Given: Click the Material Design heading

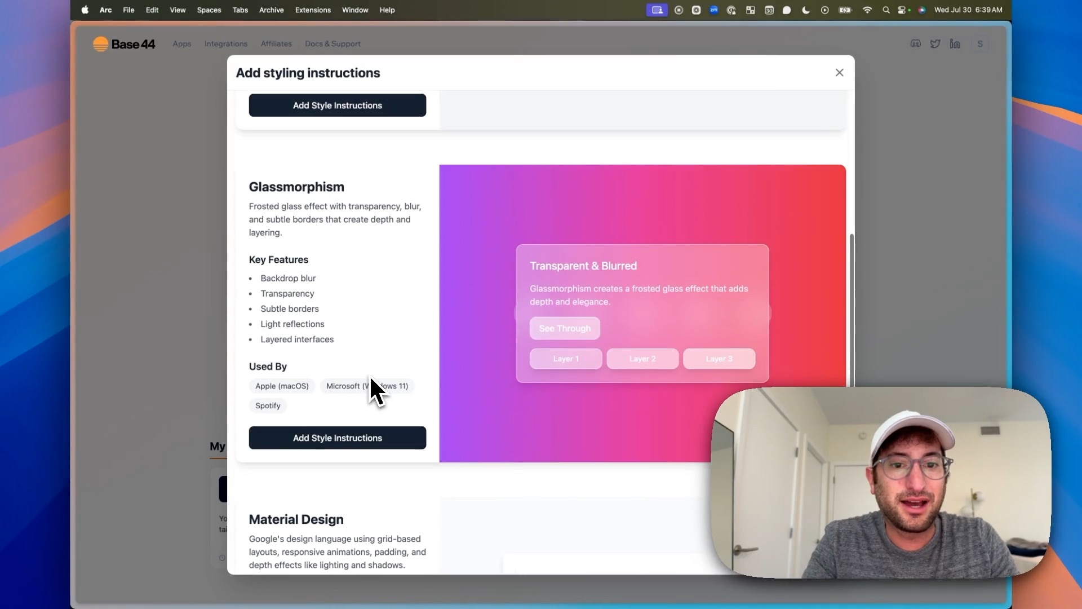Looking at the screenshot, I should click(x=296, y=519).
